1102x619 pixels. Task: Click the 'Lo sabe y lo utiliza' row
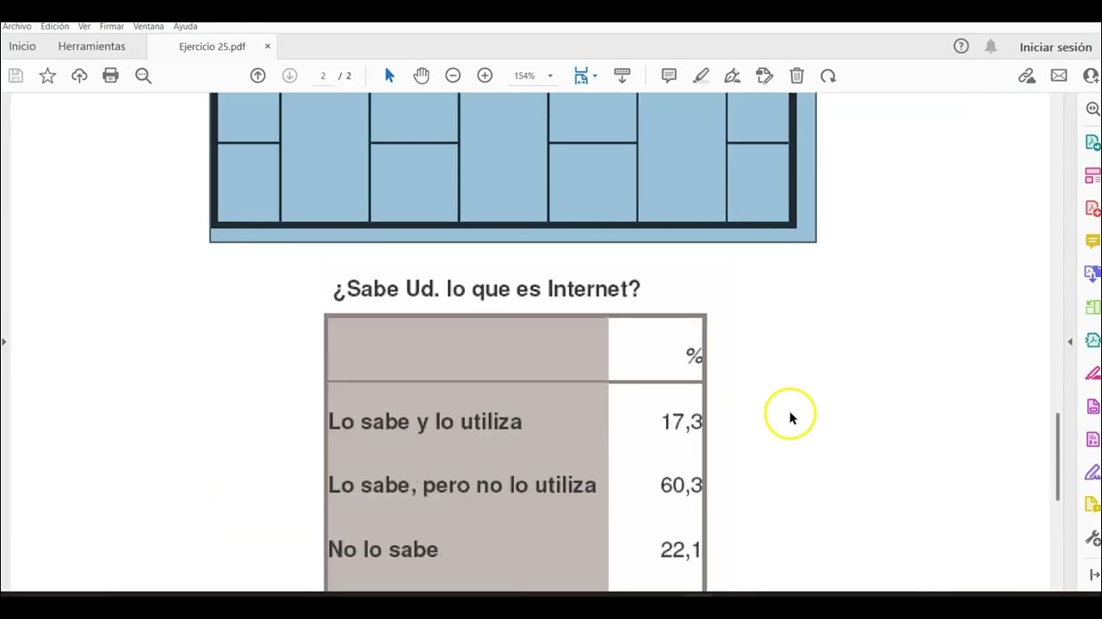(x=515, y=421)
